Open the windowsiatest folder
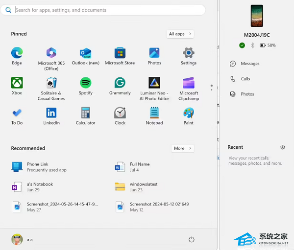The image size is (294, 250). (x=143, y=186)
